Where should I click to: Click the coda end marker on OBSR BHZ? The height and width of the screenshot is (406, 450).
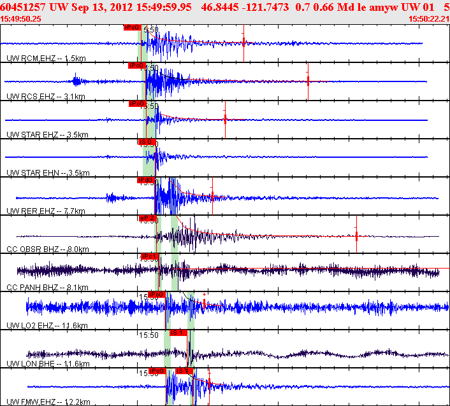coord(356,236)
